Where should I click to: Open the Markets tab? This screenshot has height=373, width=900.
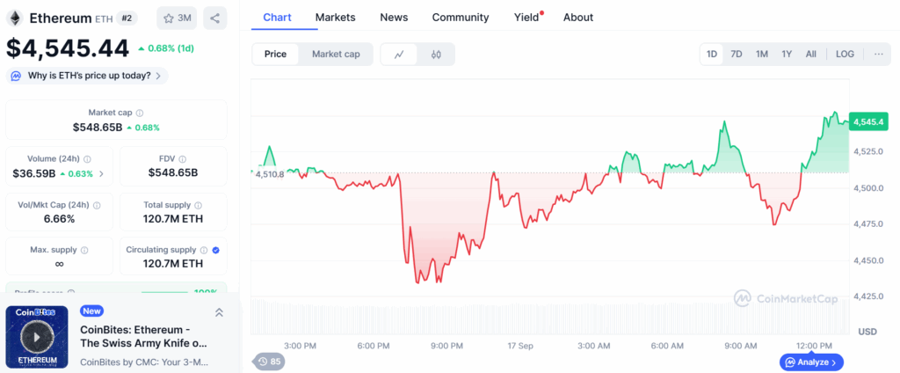(335, 17)
